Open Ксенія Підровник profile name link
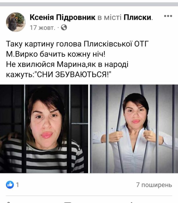This screenshot has width=178, height=203. point(63,17)
